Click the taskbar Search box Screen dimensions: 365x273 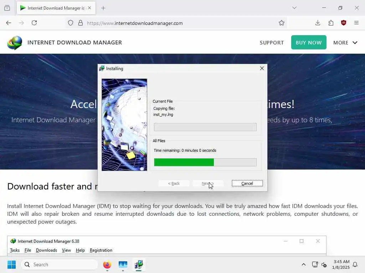(x=60, y=264)
